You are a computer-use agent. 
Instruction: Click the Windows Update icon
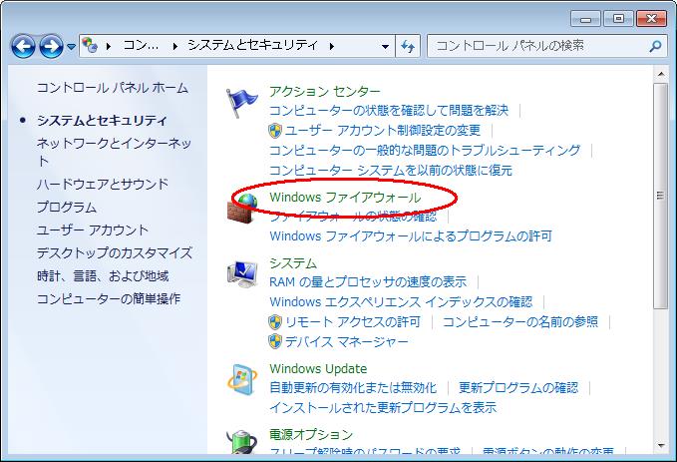[x=242, y=380]
